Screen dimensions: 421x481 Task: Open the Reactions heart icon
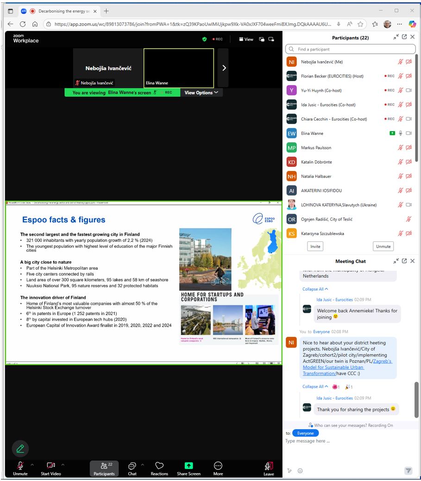tap(159, 466)
